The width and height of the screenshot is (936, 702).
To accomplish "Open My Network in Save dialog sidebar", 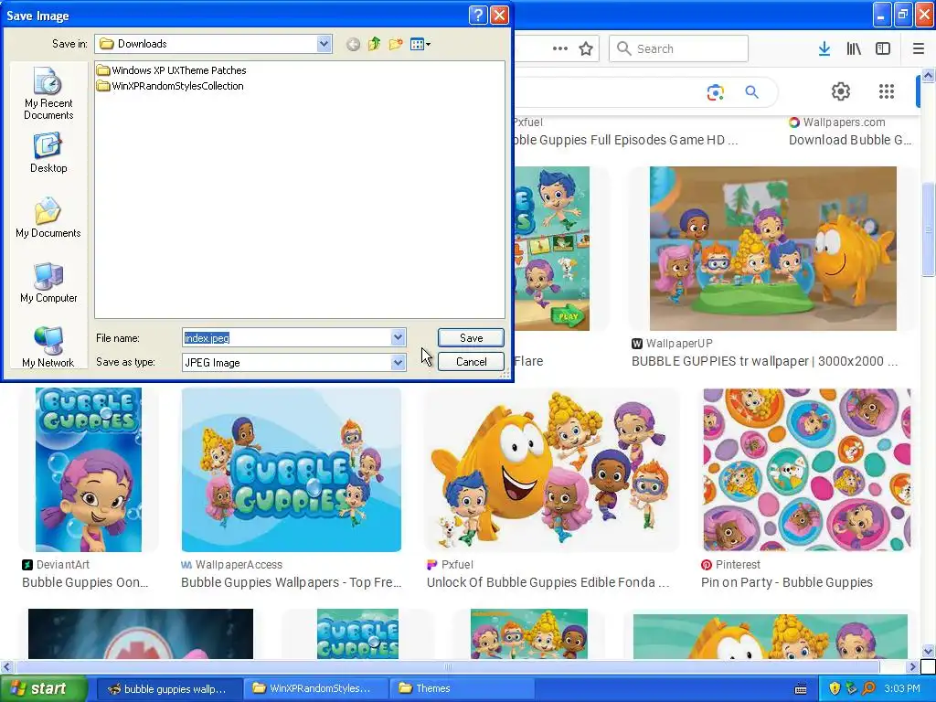I will point(48,347).
